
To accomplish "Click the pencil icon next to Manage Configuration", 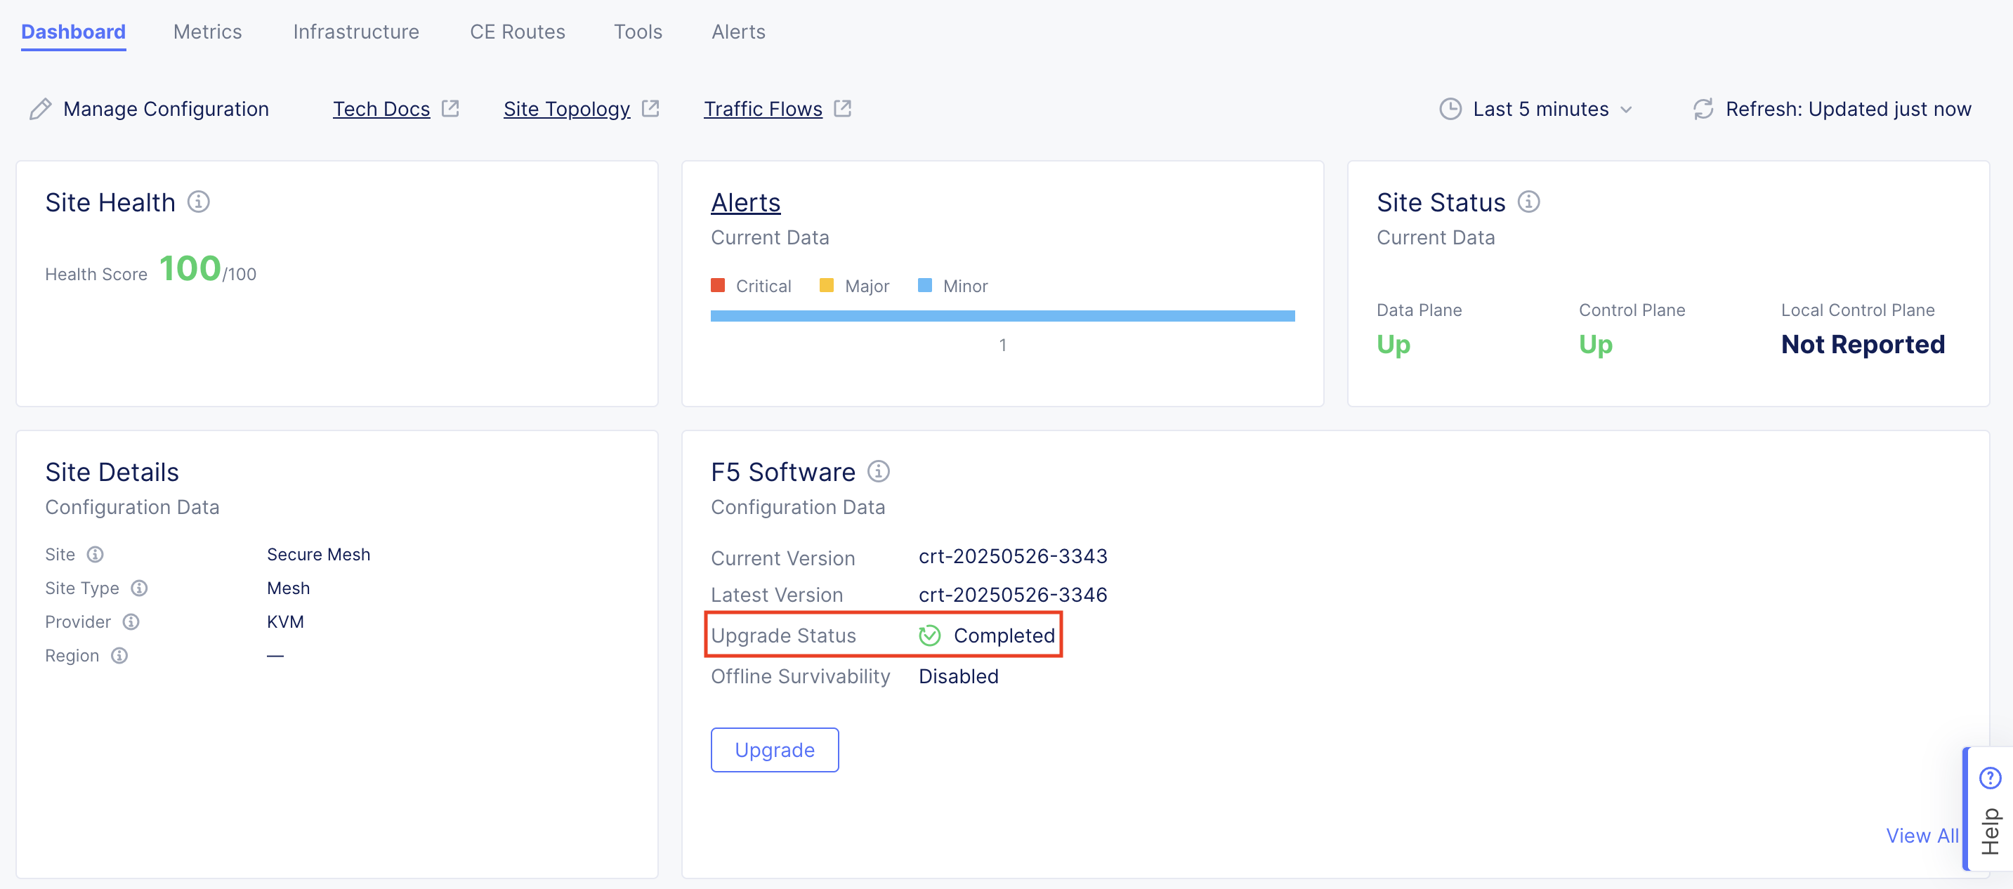I will pyautogui.click(x=40, y=109).
